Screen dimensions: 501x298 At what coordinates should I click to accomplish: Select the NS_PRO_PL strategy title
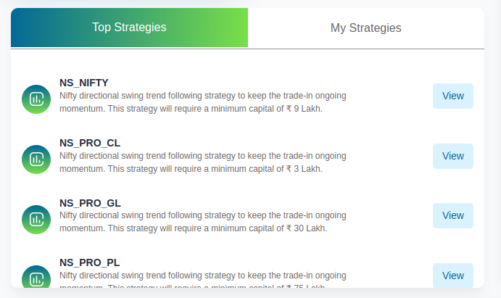(x=89, y=262)
